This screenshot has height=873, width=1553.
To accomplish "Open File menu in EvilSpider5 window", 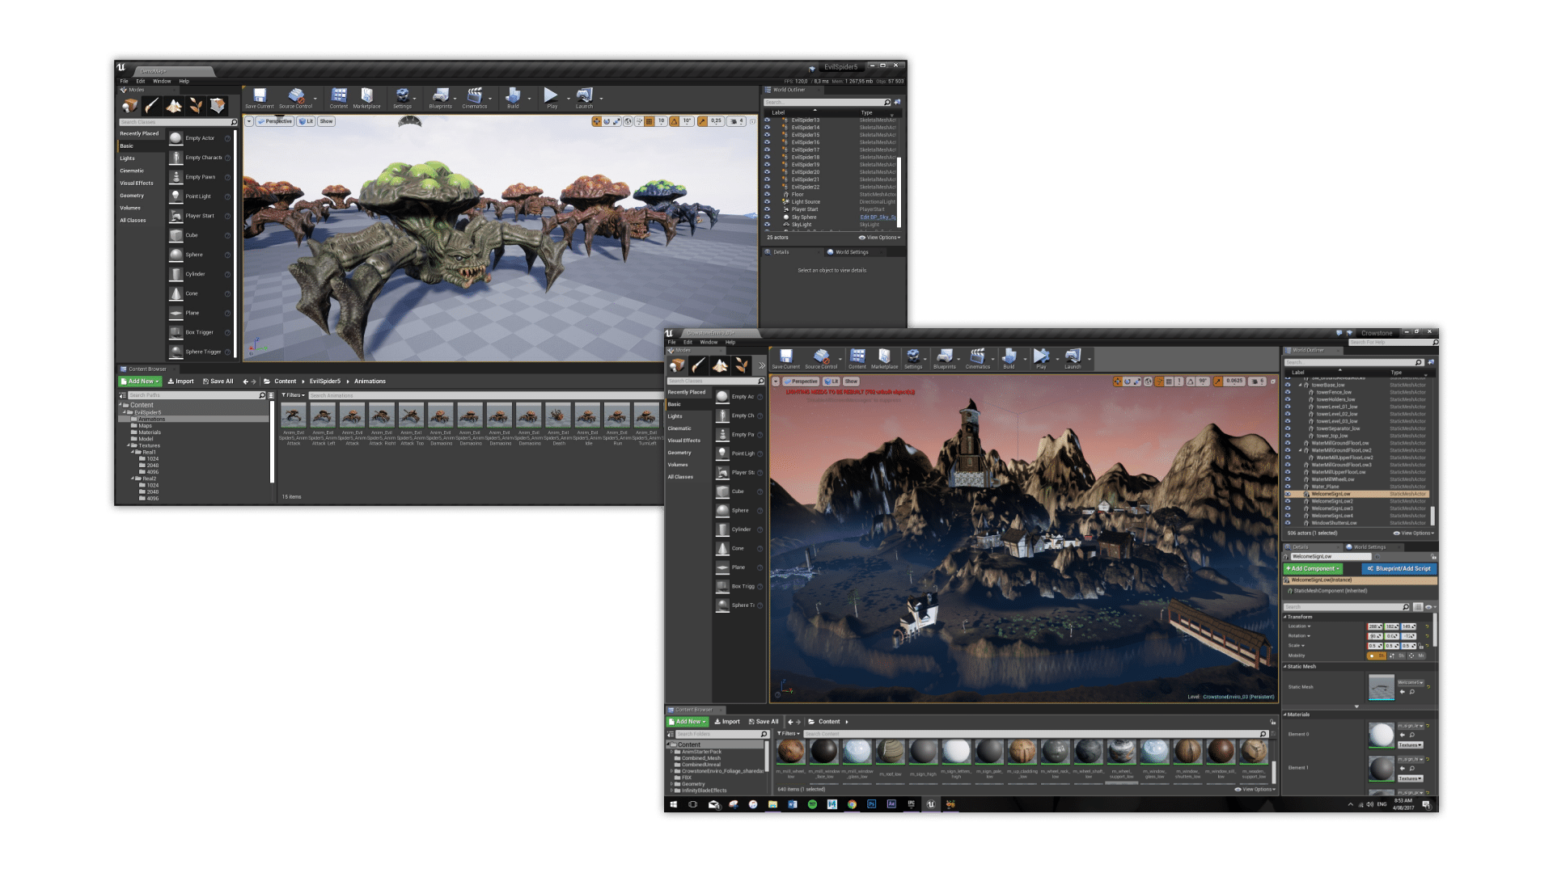I will coord(124,81).
